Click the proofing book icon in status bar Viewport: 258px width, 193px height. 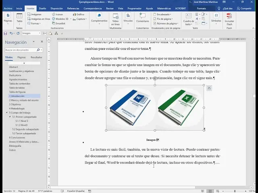coord(62,191)
